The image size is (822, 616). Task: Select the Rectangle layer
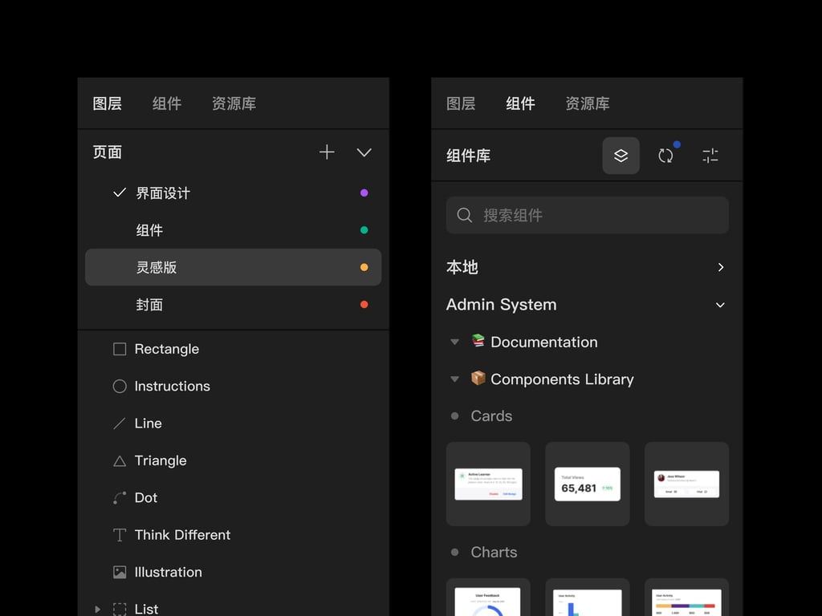(x=234, y=349)
